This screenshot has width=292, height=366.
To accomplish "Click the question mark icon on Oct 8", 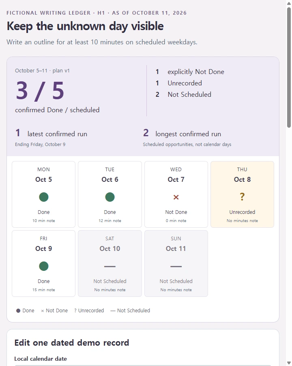I will click(x=242, y=197).
